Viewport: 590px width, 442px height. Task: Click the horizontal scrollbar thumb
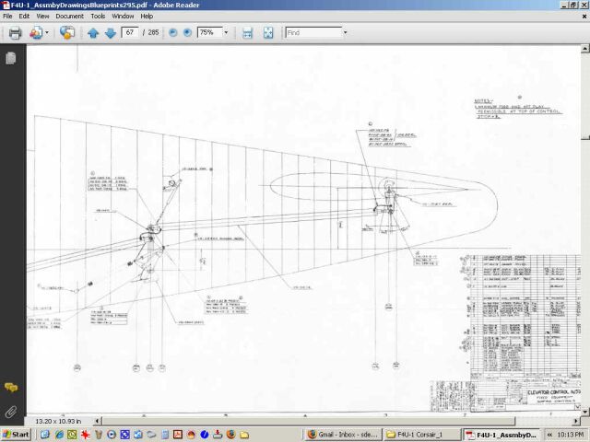[309, 421]
